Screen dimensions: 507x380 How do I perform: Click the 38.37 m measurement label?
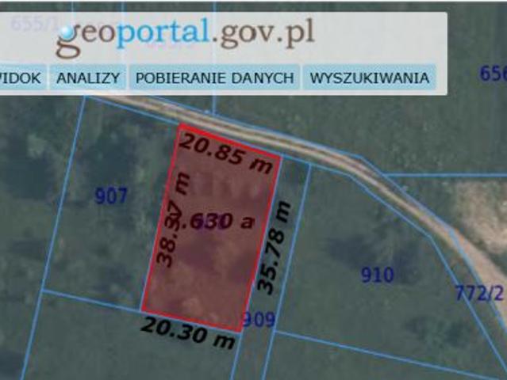point(172,220)
